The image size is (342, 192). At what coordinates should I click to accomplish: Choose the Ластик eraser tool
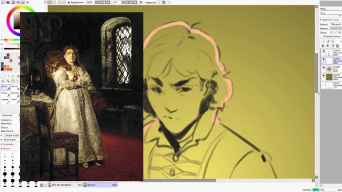(15, 87)
